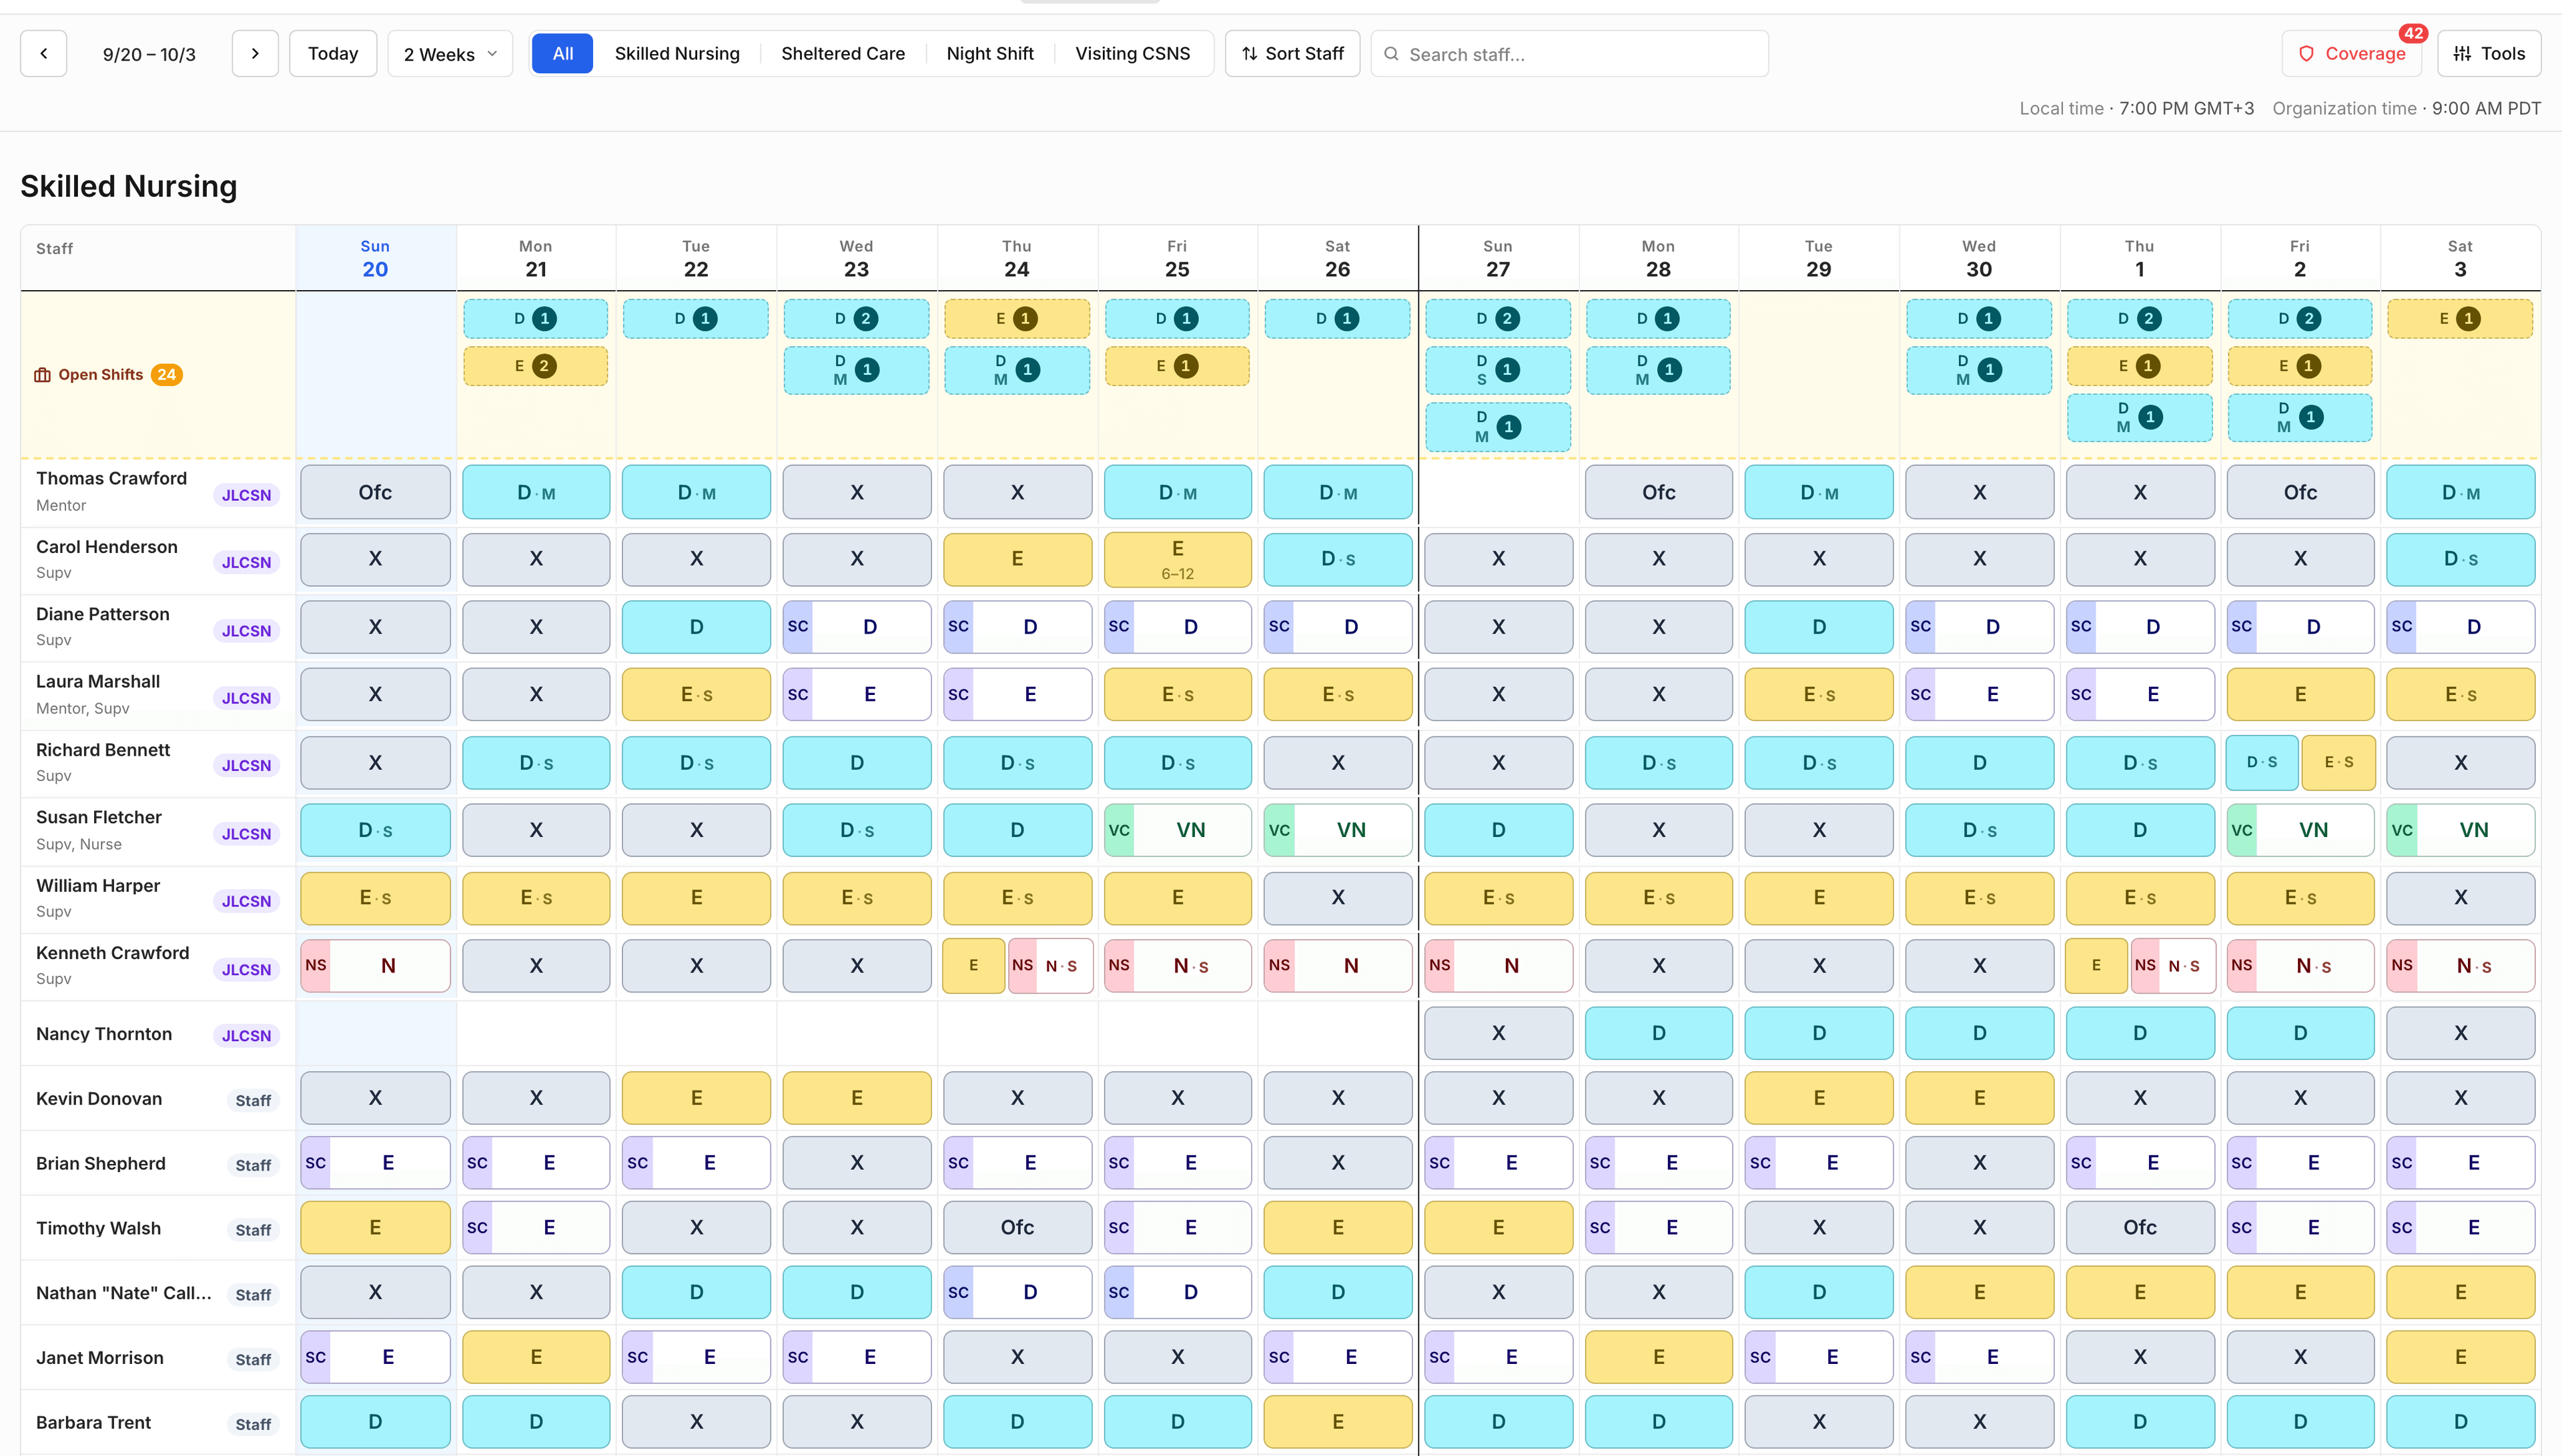Select Kevin Donovan's E shift Tuesday 22

click(696, 1098)
